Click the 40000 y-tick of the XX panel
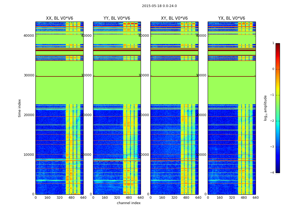Viewport: 284px width, 216px height. (x=29, y=36)
